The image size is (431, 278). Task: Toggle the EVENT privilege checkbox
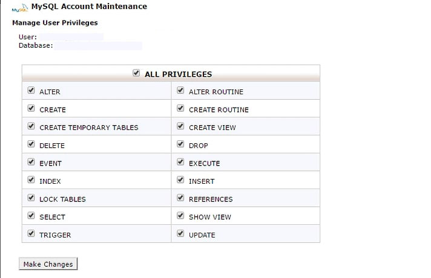pyautogui.click(x=31, y=162)
